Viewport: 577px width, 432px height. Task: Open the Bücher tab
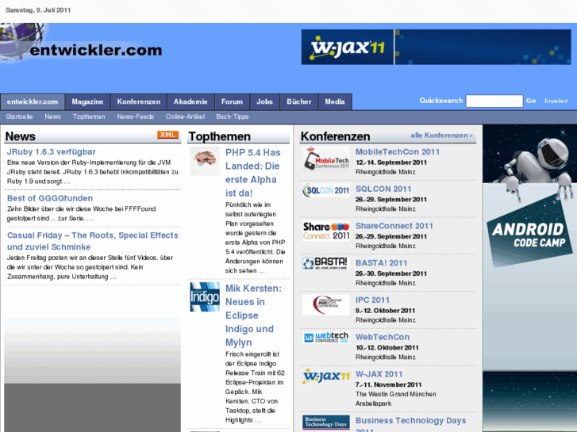pyautogui.click(x=299, y=101)
